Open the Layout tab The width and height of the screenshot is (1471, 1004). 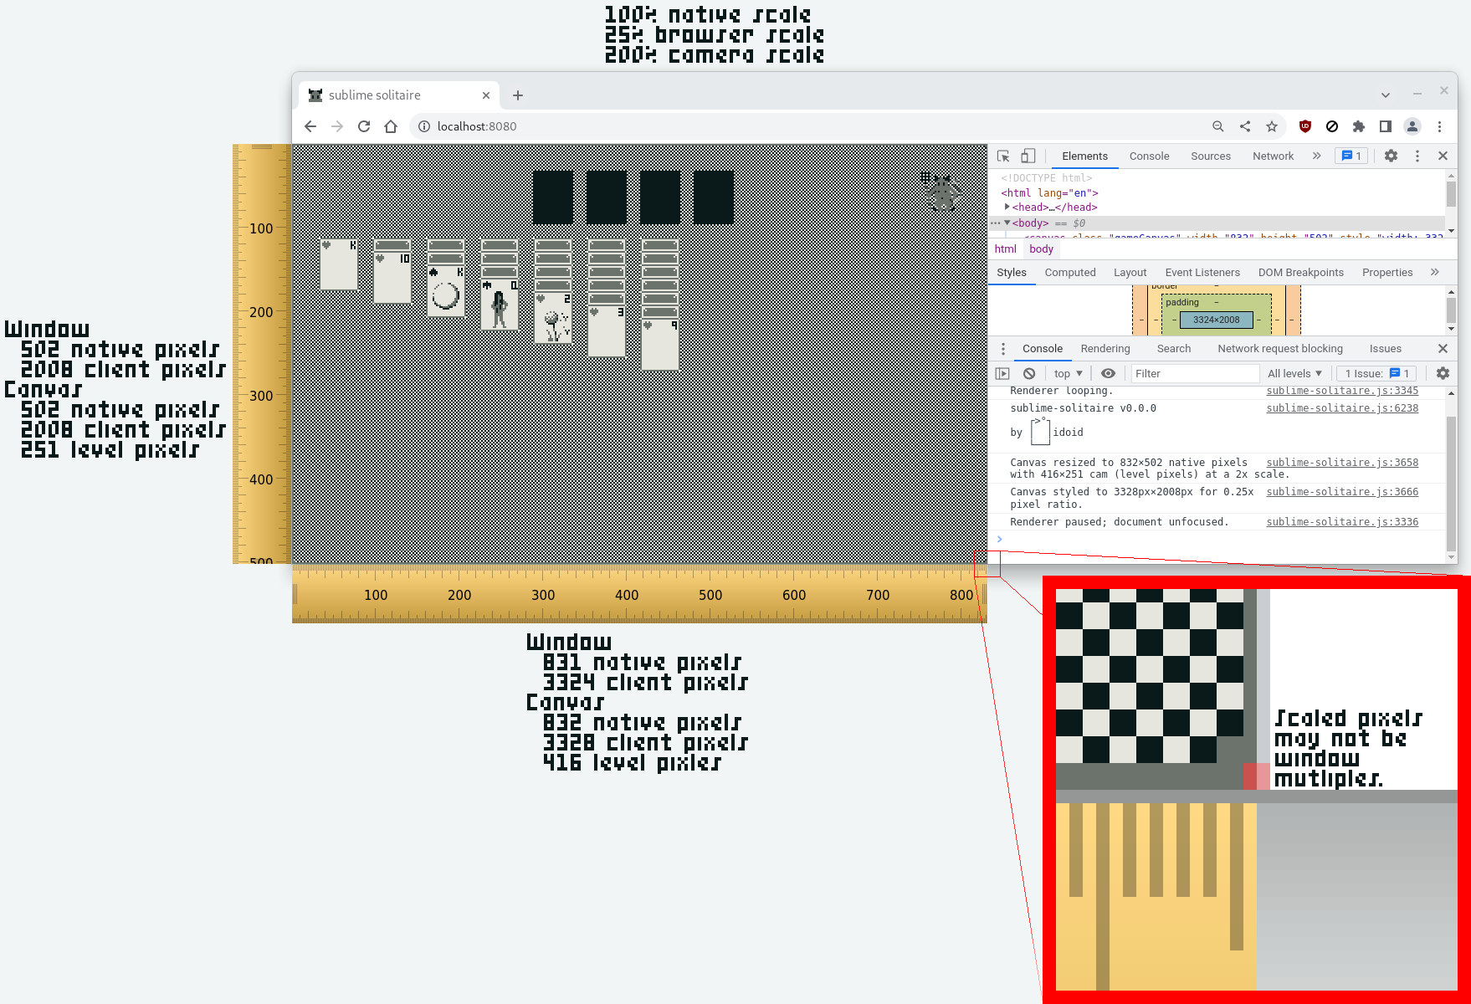pos(1130,272)
